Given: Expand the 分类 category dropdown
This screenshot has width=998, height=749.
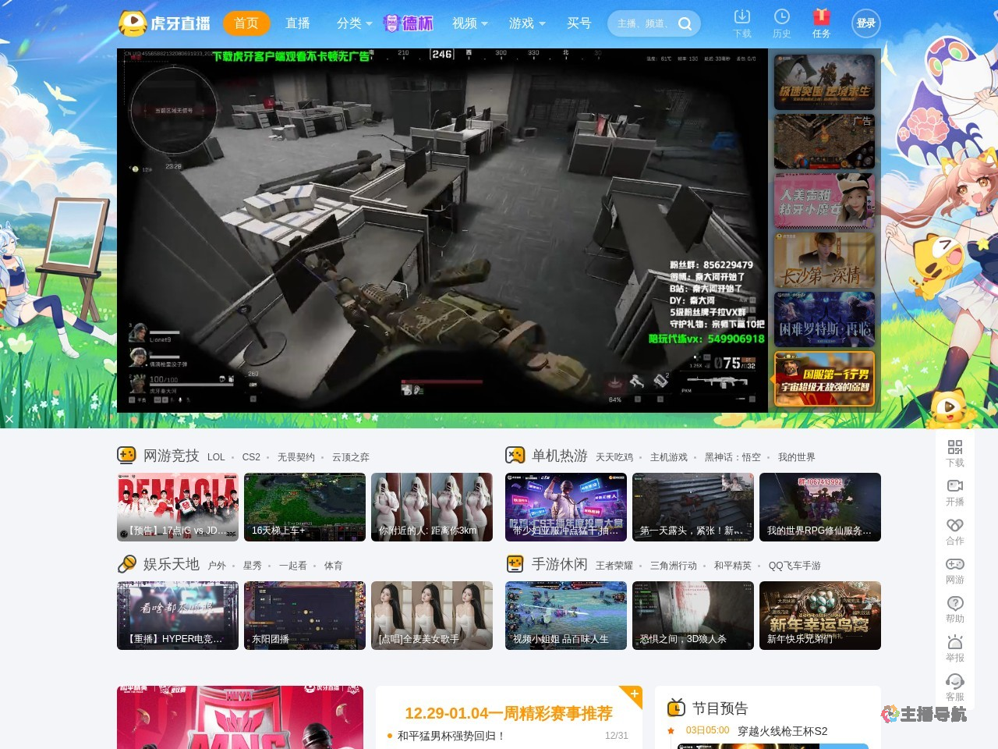Looking at the screenshot, I should (x=354, y=23).
